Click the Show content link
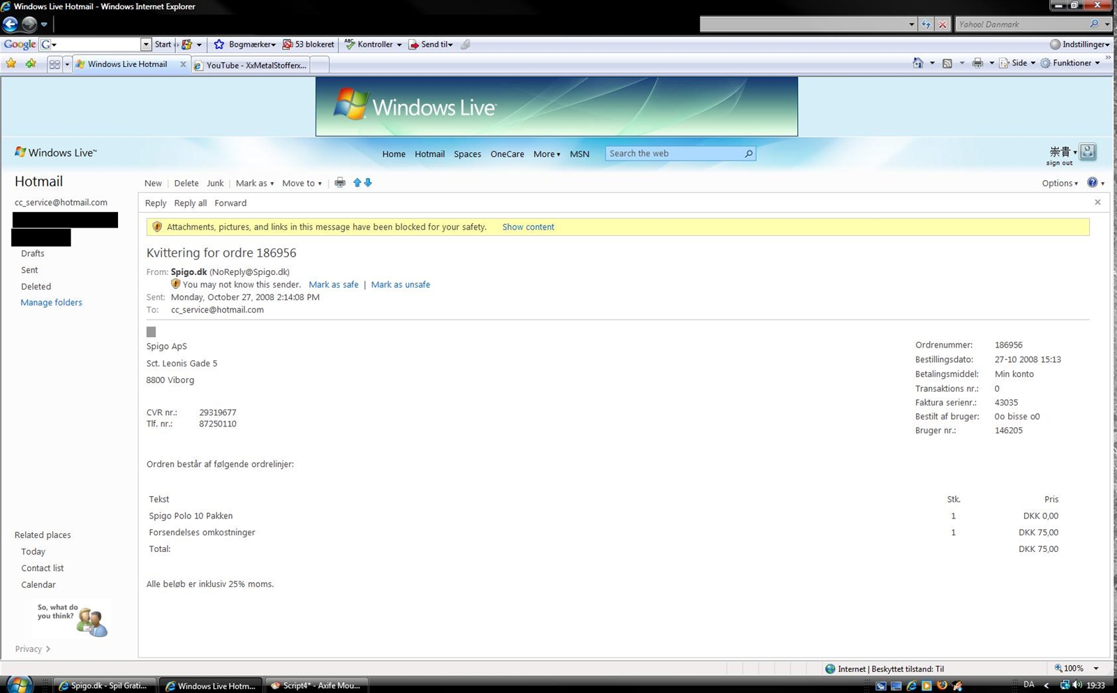Image resolution: width=1117 pixels, height=693 pixels. coord(528,227)
